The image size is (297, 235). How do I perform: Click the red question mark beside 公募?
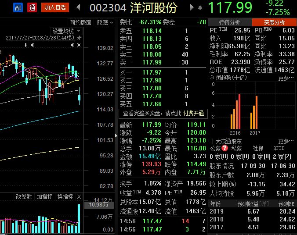(x=225, y=148)
